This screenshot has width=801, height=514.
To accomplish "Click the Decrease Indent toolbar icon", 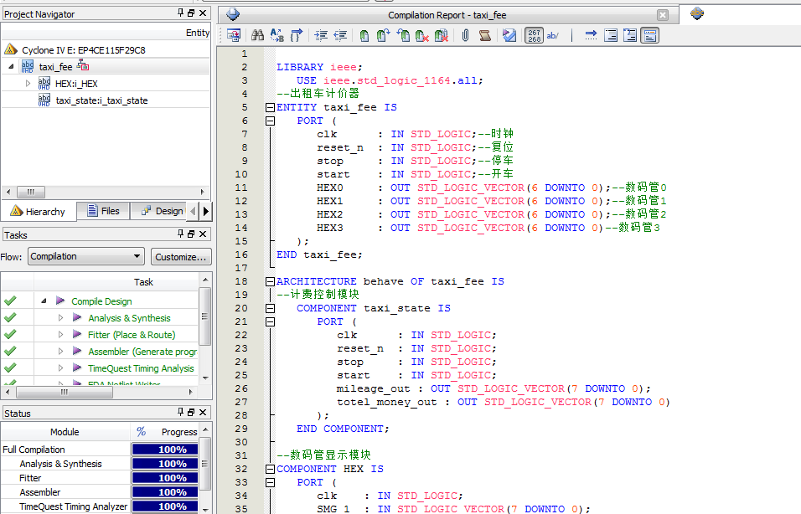I will click(340, 35).
